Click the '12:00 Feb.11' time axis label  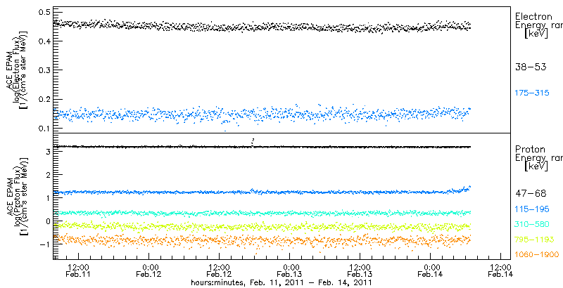pos(78,271)
